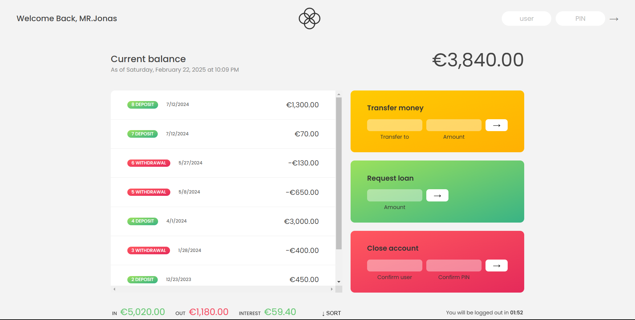This screenshot has width=635, height=320.
Task: Select the 4 DEPOSIT transaction row
Action: point(223,221)
